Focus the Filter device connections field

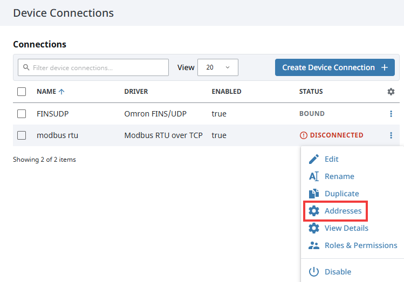pos(93,67)
